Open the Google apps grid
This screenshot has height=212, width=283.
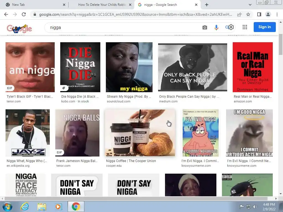pos(245,27)
